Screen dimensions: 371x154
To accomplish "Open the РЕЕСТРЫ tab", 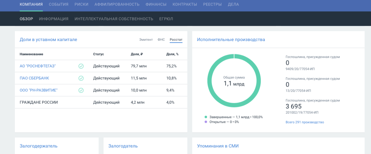I will [213, 4].
